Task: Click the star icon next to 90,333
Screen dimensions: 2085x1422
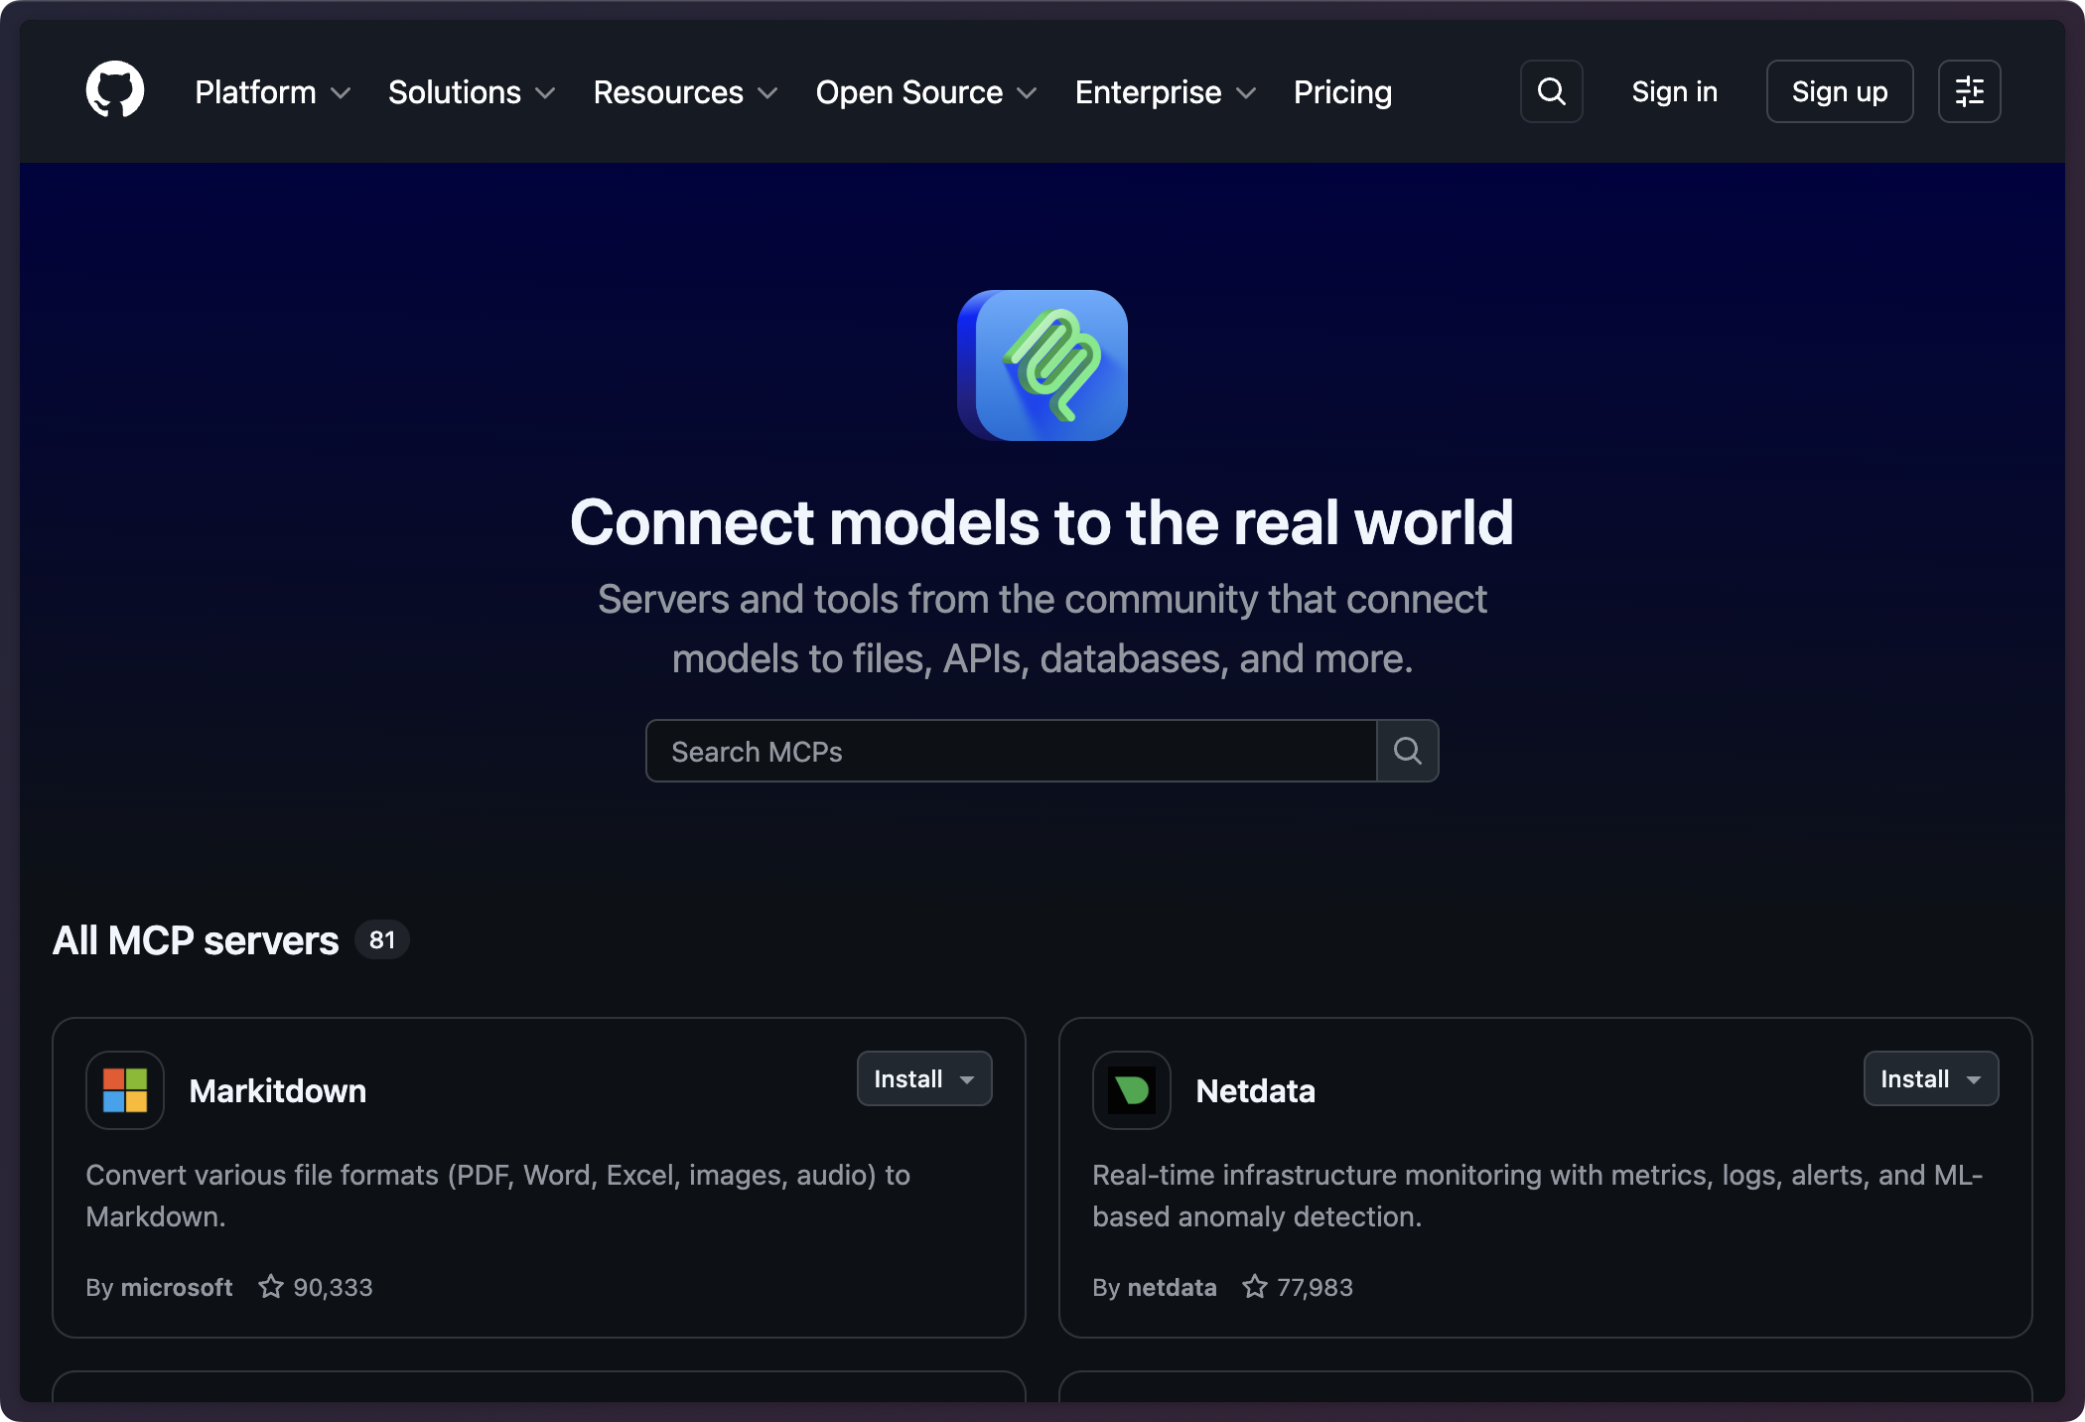Action: pyautogui.click(x=270, y=1287)
